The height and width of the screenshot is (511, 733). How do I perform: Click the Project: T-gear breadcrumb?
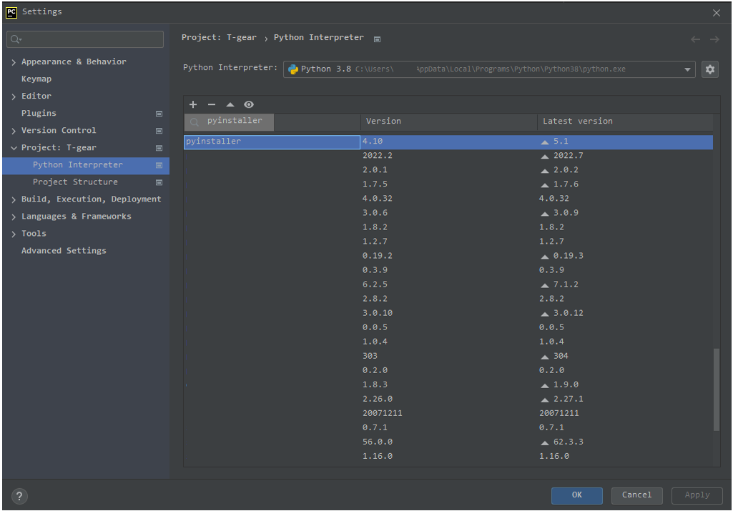coord(219,37)
